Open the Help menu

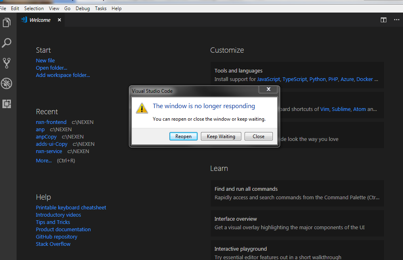pos(116,8)
